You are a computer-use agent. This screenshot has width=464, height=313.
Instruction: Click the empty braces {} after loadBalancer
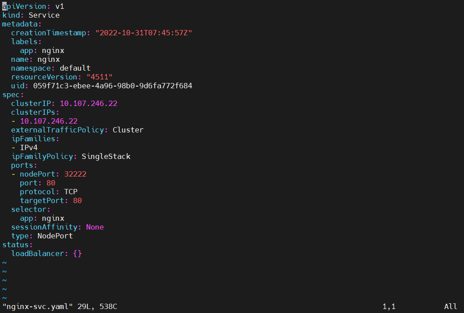point(77,253)
